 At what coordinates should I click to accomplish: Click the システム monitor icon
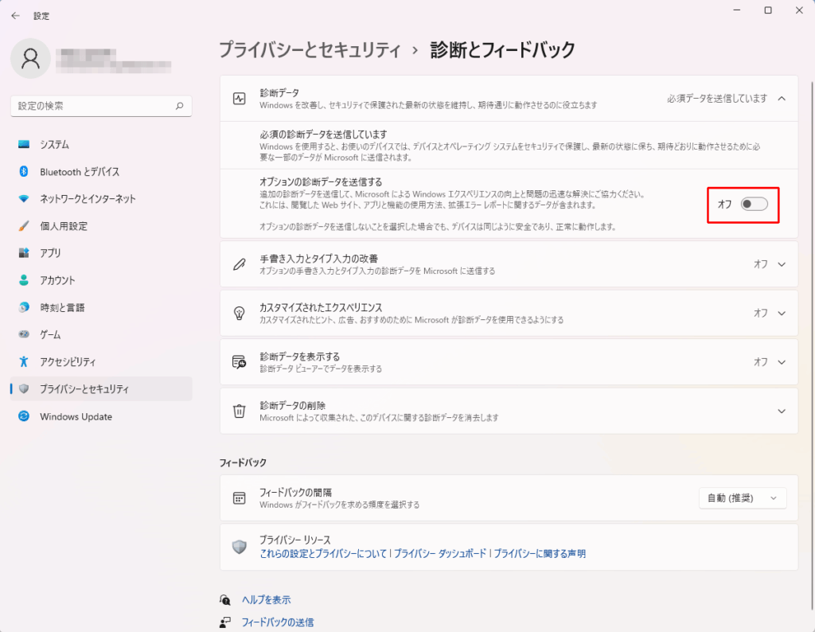(24, 145)
